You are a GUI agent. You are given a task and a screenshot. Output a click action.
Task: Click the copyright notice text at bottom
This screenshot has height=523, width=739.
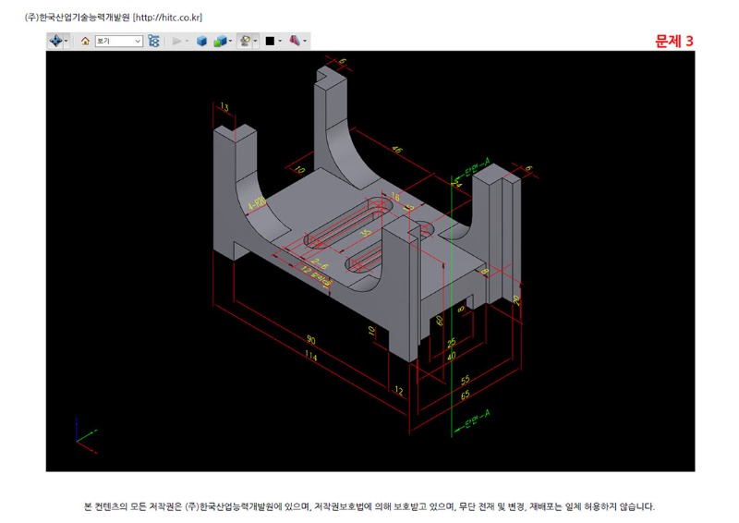point(369,506)
